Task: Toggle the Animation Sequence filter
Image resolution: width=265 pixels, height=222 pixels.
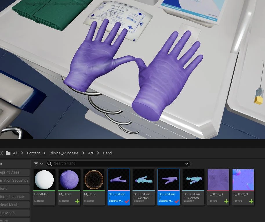Action: coord(15,181)
